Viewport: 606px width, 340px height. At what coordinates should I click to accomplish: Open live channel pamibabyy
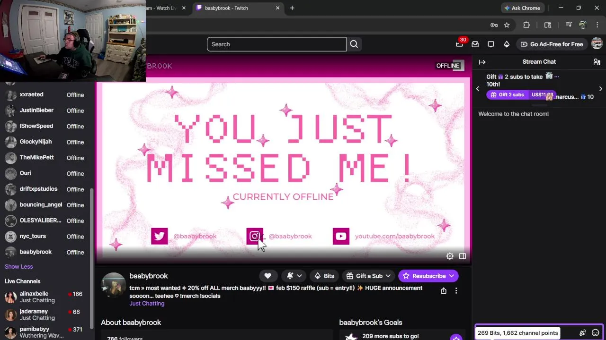tap(45, 332)
